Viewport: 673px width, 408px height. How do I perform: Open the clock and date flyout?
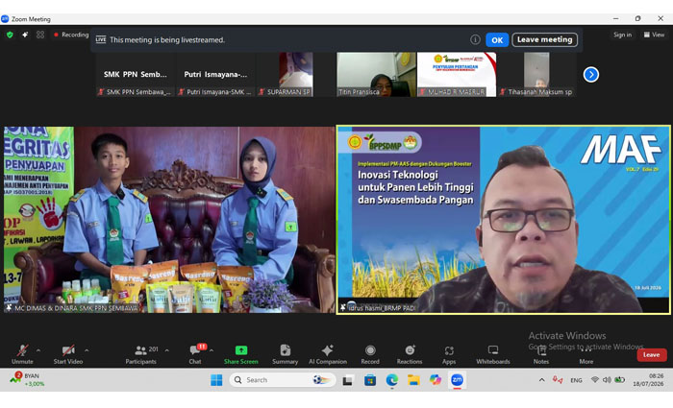click(648, 380)
